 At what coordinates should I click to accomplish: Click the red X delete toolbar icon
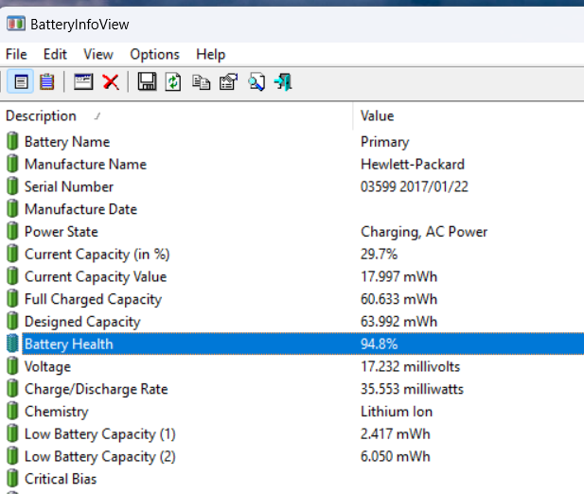coord(111,82)
